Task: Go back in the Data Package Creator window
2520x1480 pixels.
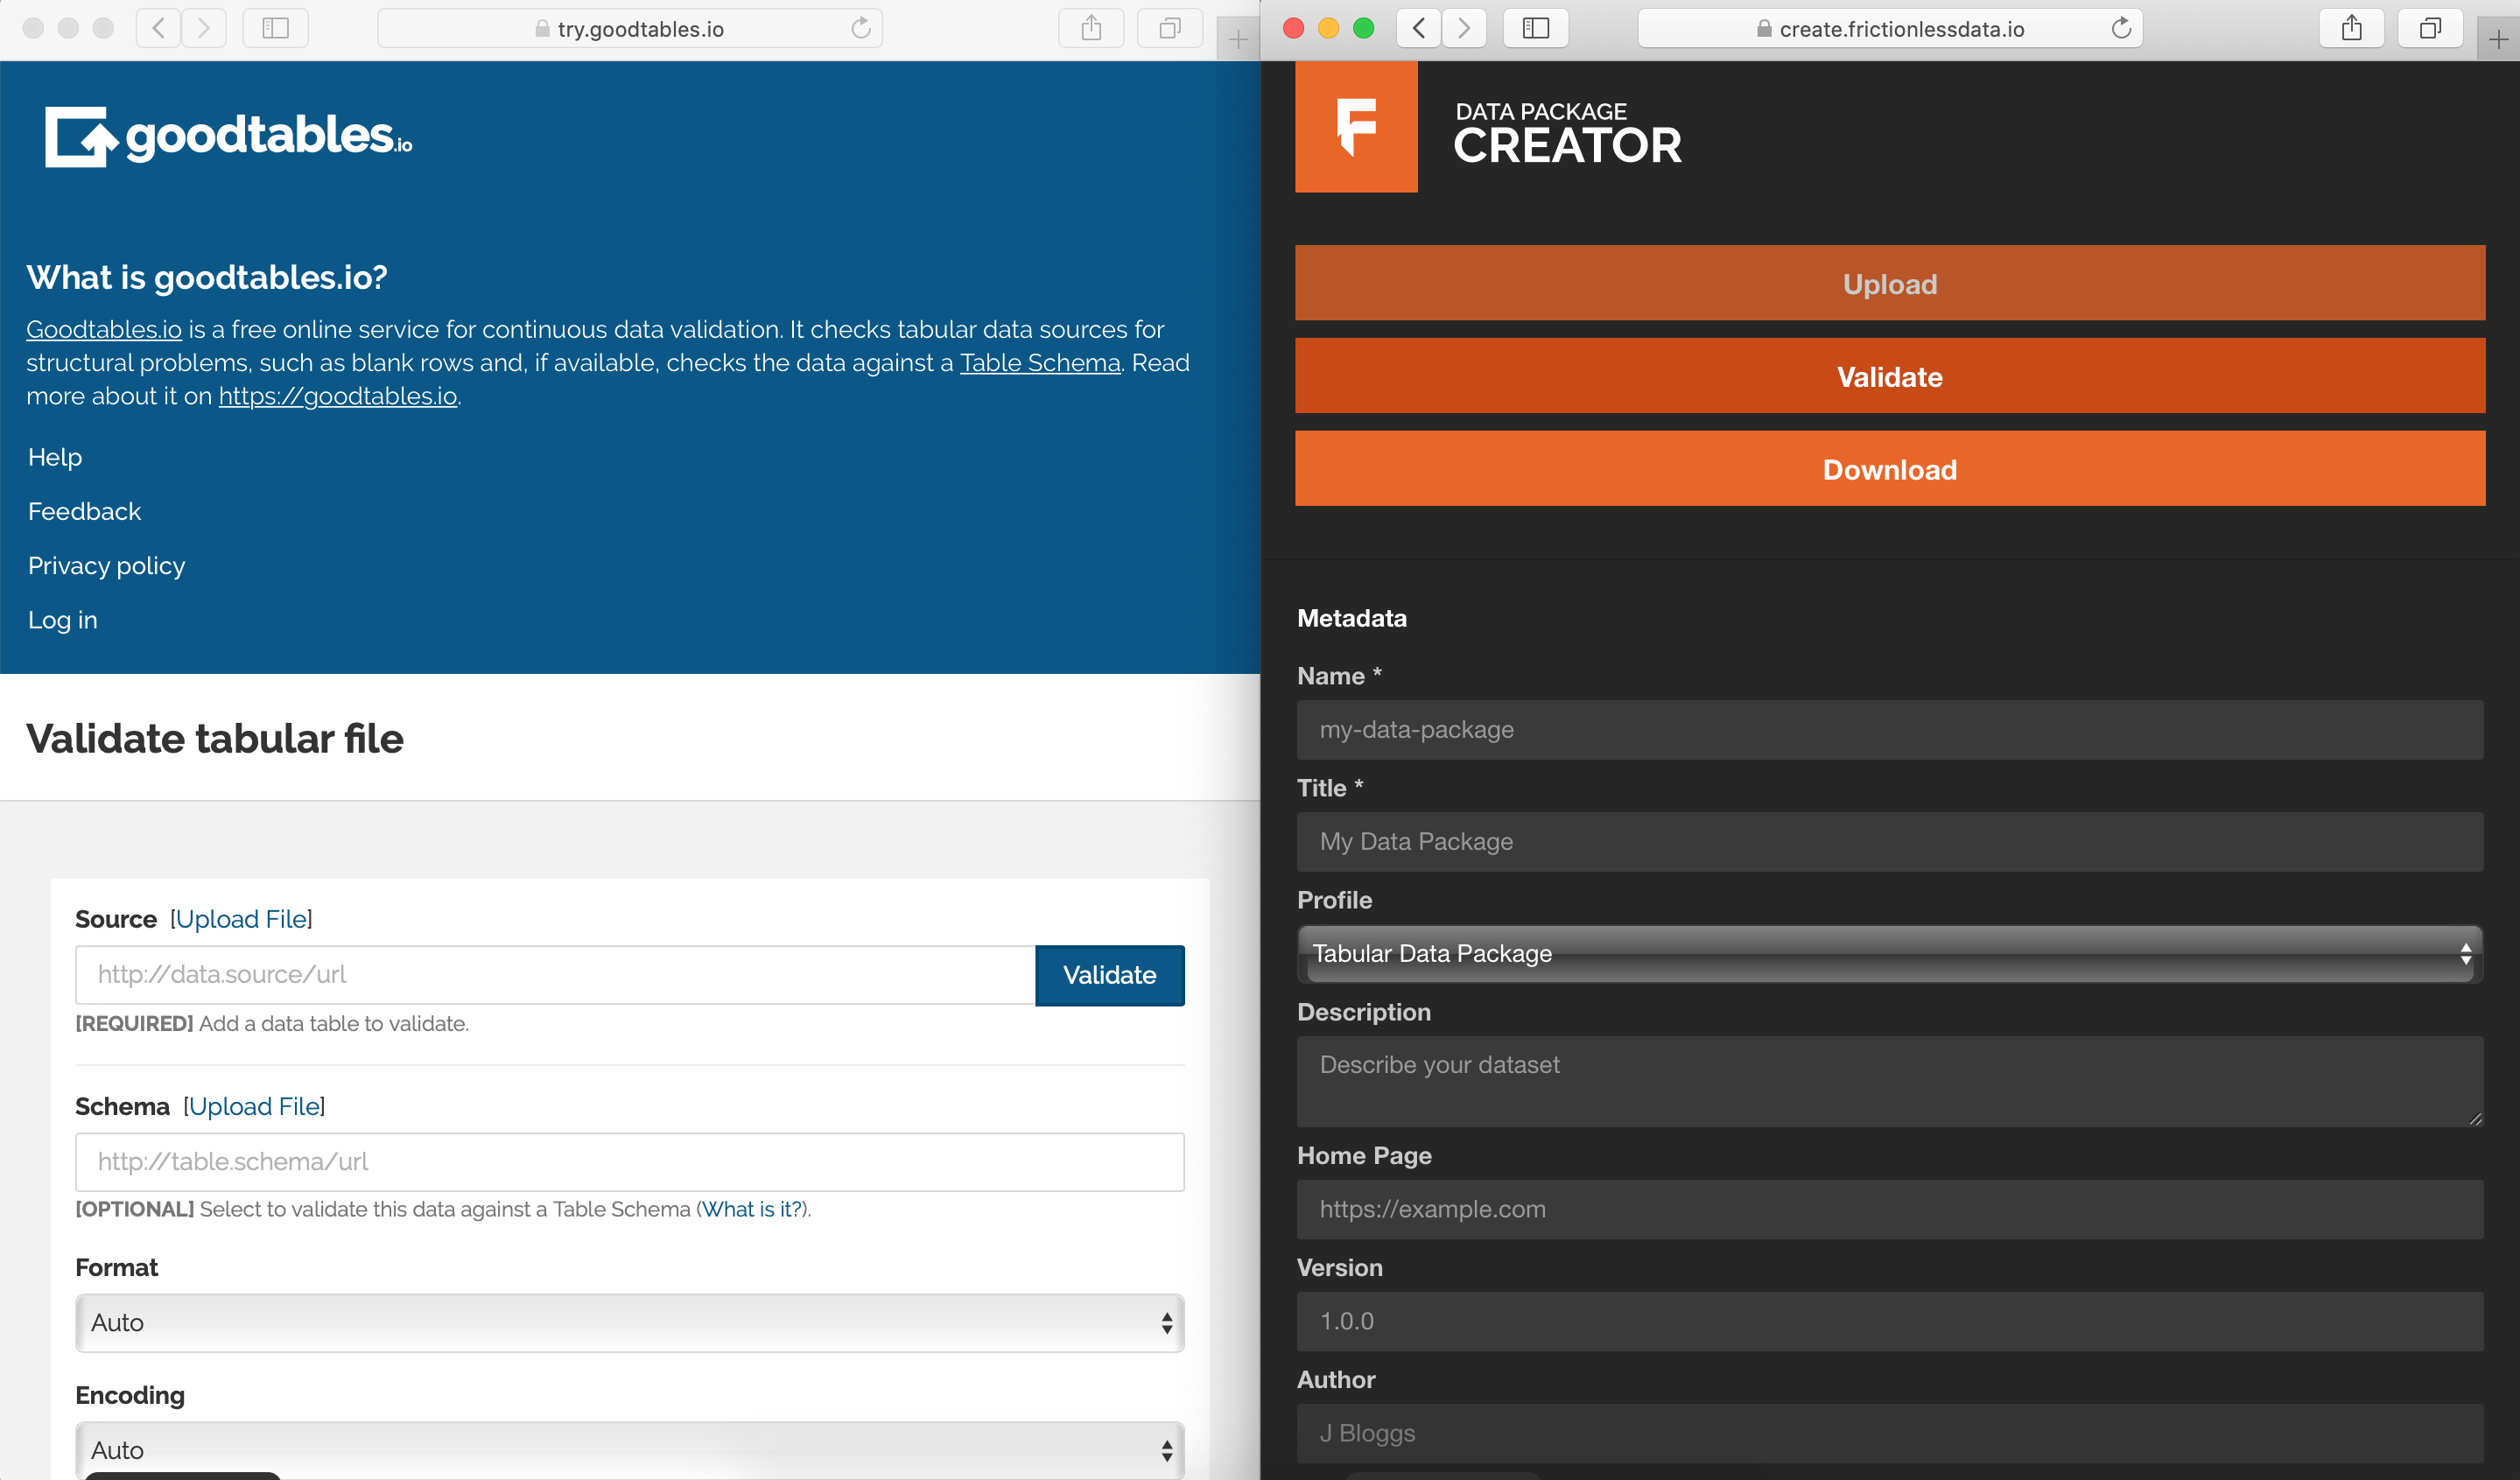Action: (1418, 28)
